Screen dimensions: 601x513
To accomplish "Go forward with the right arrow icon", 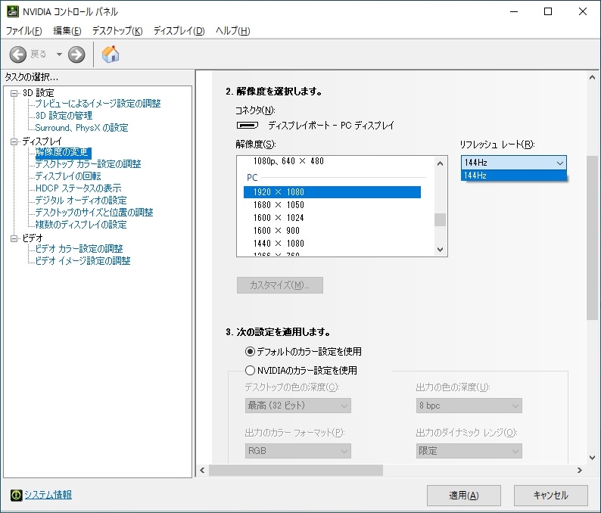I will pyautogui.click(x=76, y=54).
